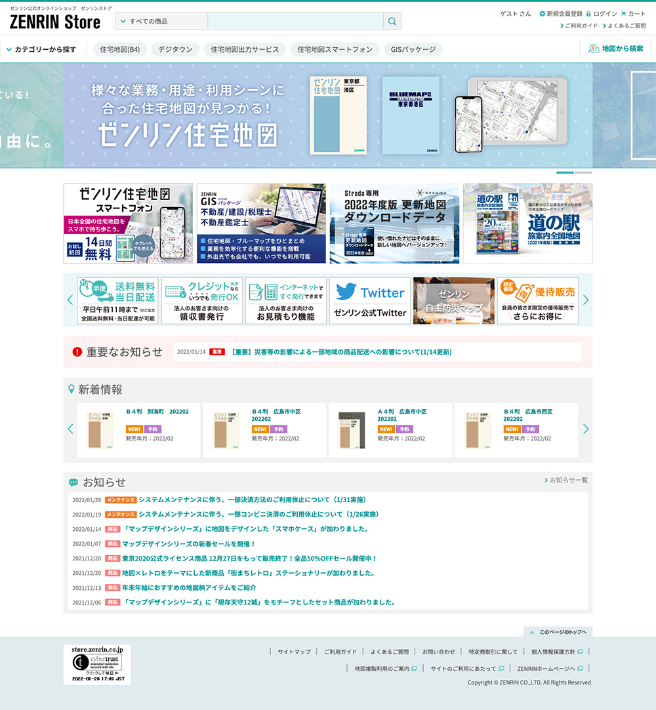Open お知らせ一覧 news list link
Image resolution: width=656 pixels, height=710 pixels.
[566, 480]
